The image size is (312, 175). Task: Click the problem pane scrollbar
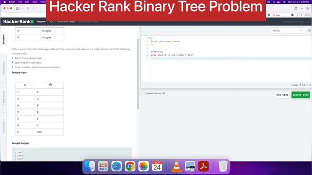(x=138, y=74)
